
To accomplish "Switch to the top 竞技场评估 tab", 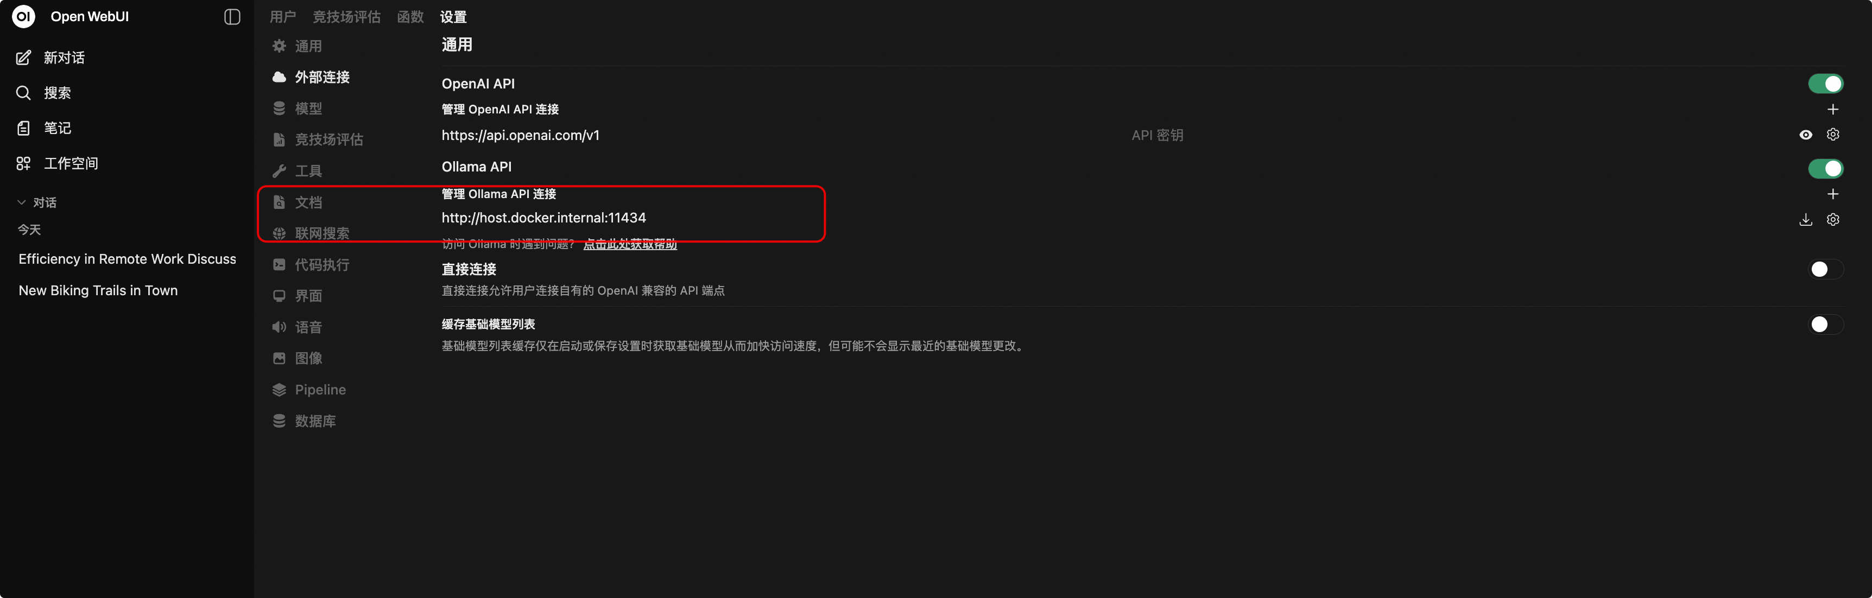I will click(x=346, y=17).
